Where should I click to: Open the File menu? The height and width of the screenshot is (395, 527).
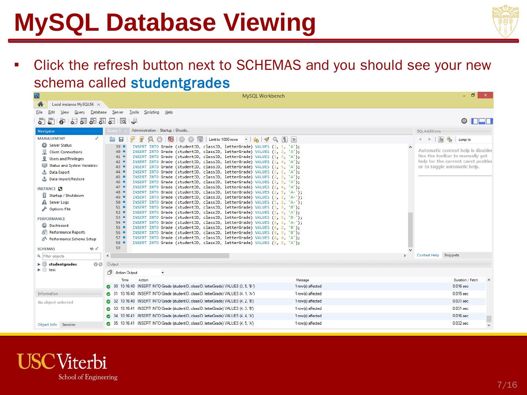click(x=40, y=112)
